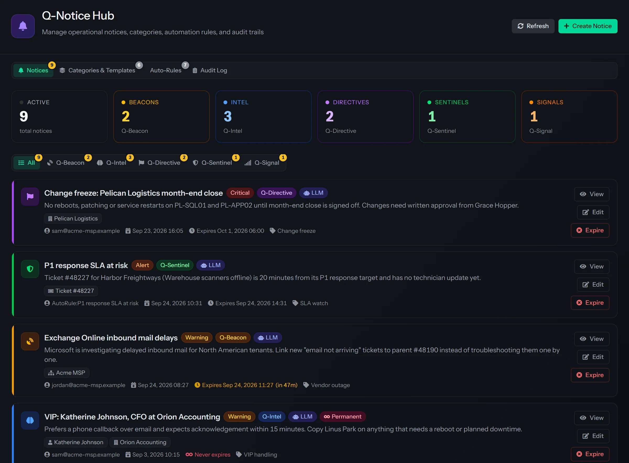Click the purple bell icon beside Q-Notice Hub
629x463 pixels.
click(x=23, y=26)
